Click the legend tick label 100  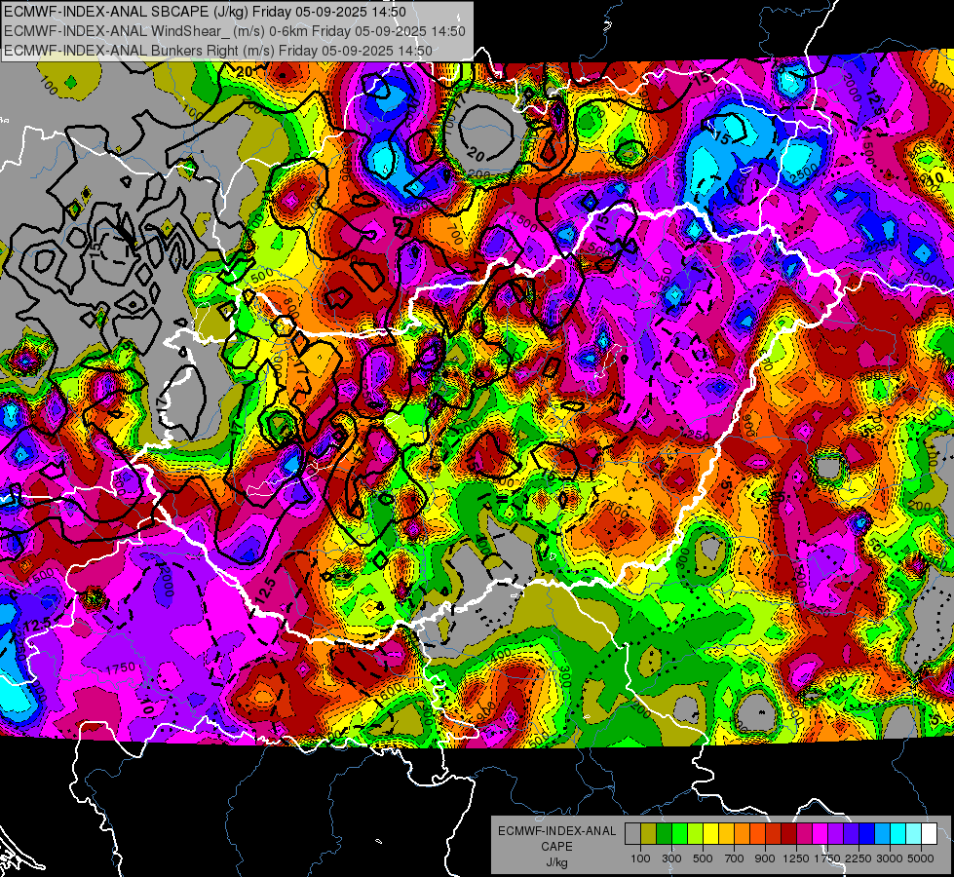(640, 858)
